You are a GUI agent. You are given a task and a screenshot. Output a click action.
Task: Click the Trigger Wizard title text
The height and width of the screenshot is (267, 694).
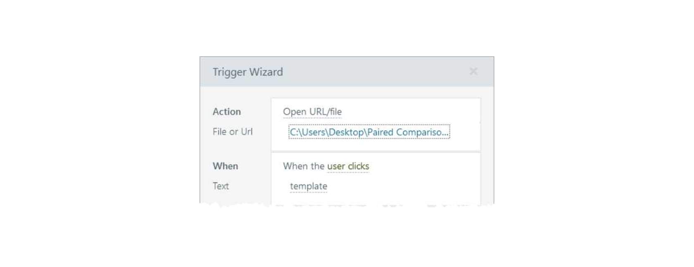click(248, 72)
